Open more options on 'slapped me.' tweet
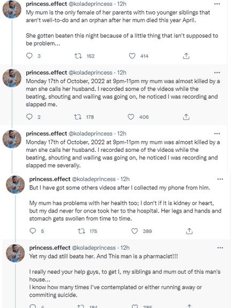Image resolution: width=240 pixels, height=308 pixels. 217,72
